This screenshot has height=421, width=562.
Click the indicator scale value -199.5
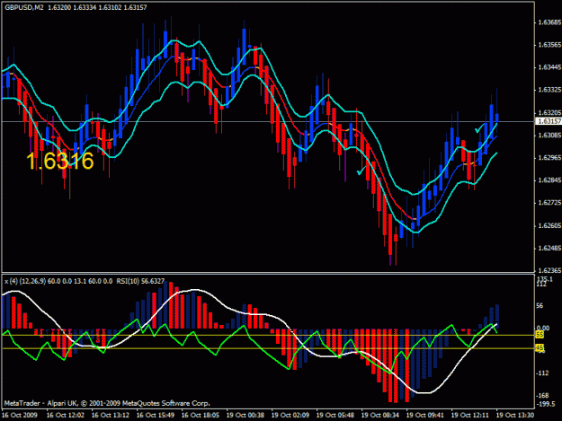545,404
